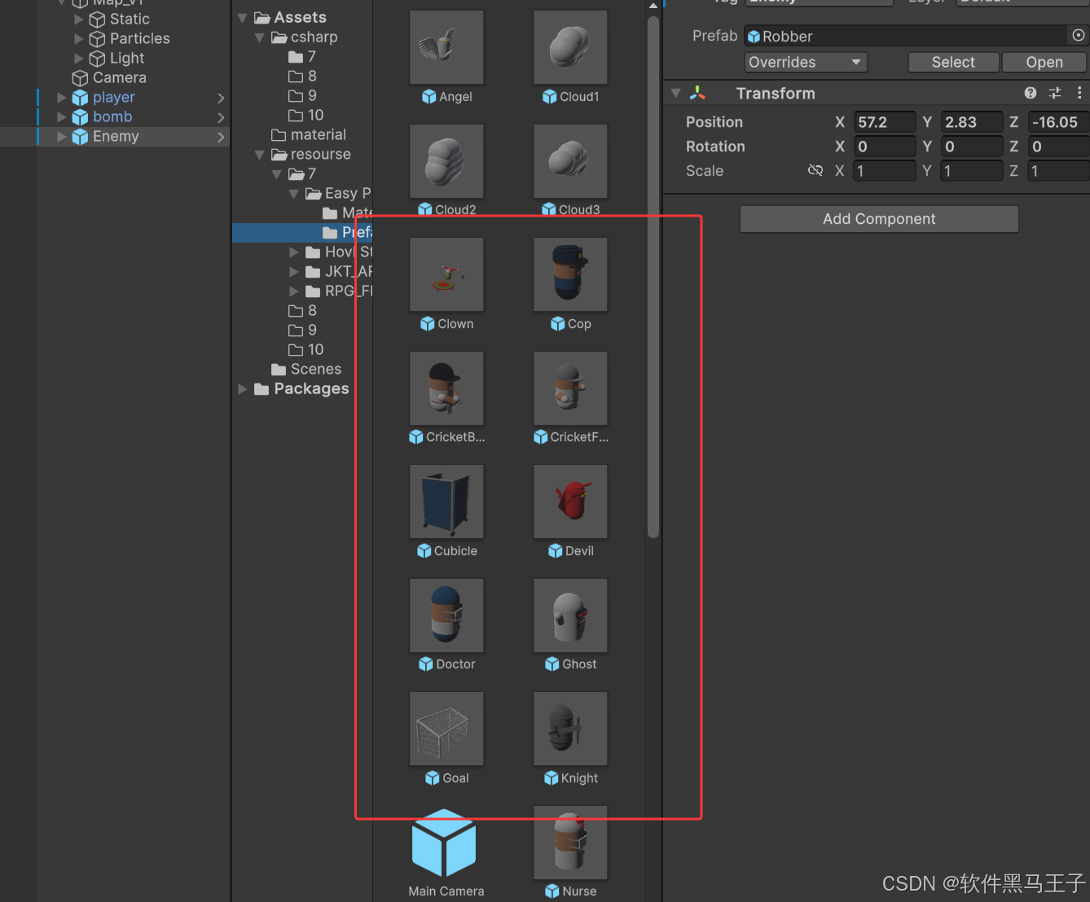This screenshot has width=1090, height=902.
Task: Select the Scenes folder
Action: point(306,369)
